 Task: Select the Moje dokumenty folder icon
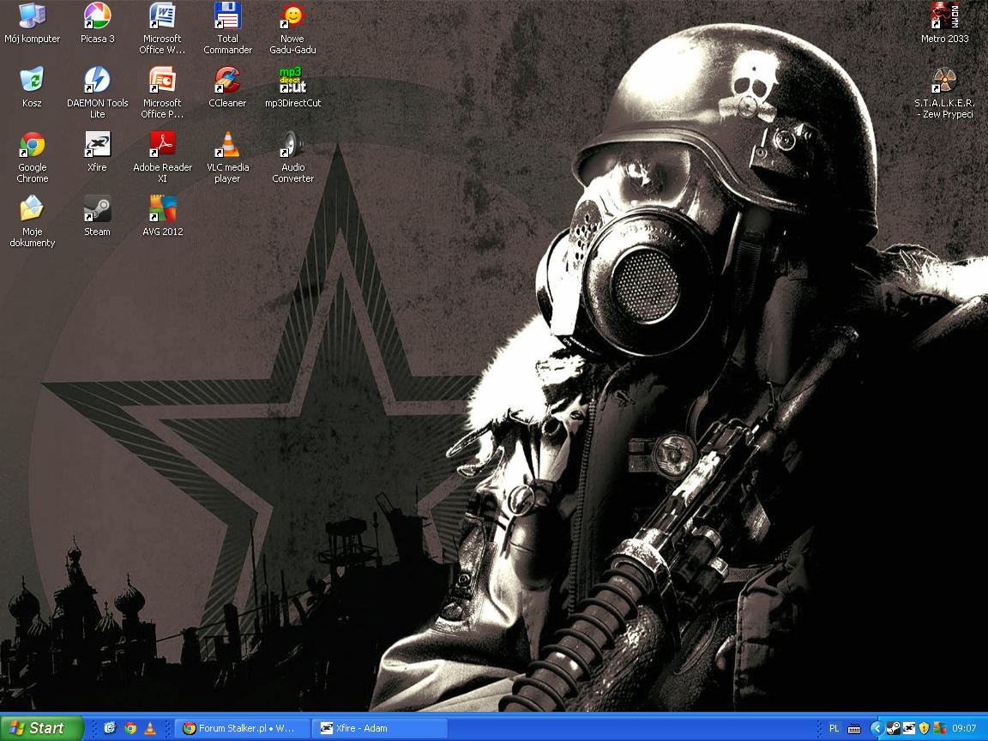click(x=32, y=221)
